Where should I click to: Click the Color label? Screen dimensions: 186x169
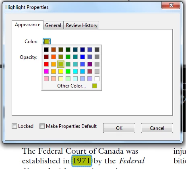click(x=31, y=42)
